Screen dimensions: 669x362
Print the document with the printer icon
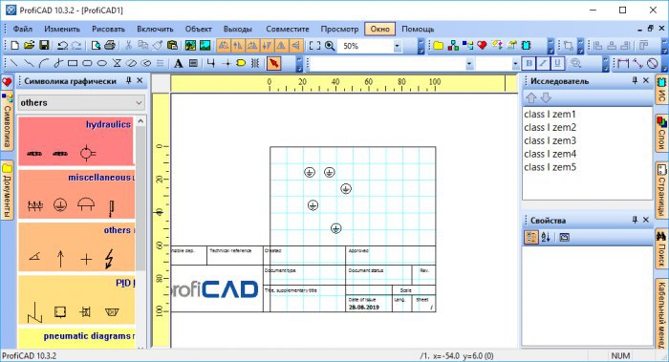(110, 46)
